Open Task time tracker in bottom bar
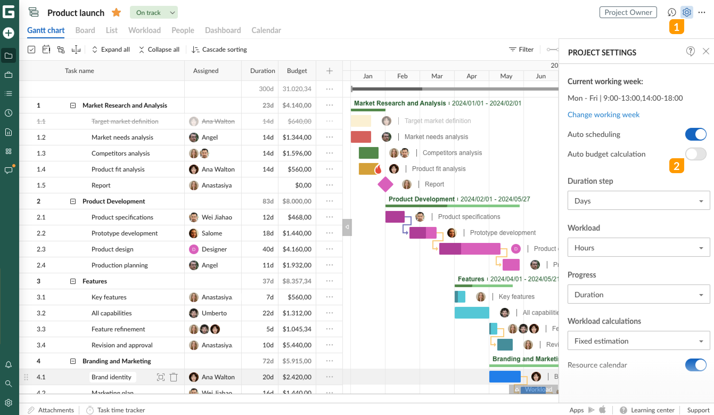This screenshot has height=415, width=714. [x=116, y=410]
